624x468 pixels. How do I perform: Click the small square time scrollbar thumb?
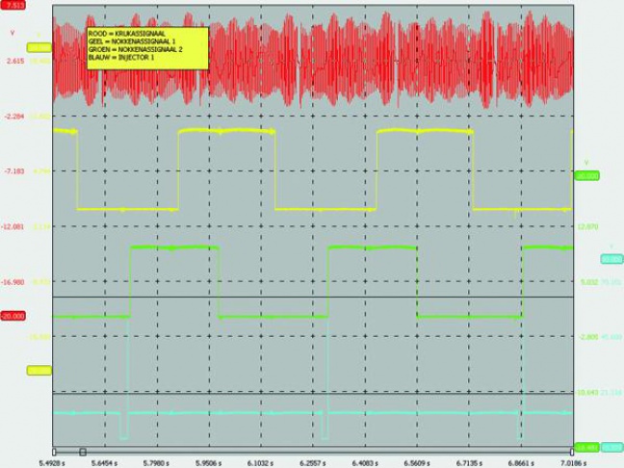pos(83,451)
